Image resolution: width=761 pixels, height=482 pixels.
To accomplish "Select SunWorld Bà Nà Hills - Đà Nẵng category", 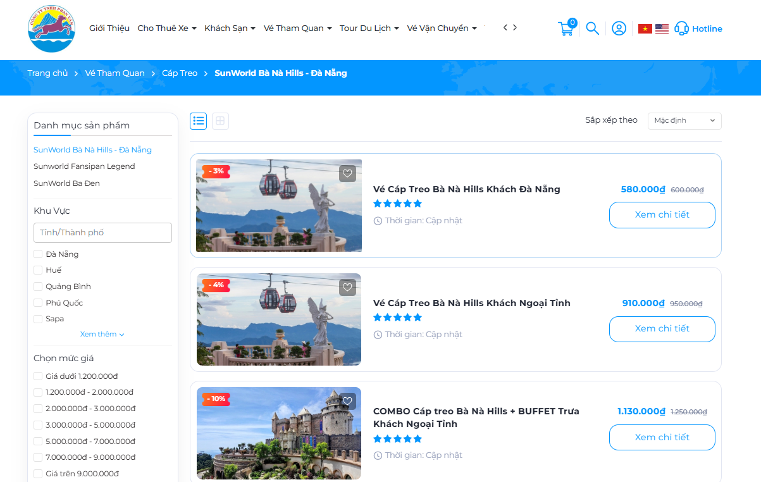I will 92,150.
